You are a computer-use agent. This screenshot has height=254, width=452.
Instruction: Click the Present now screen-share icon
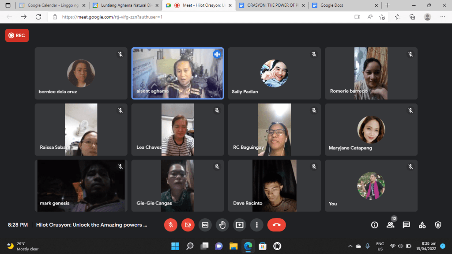click(x=239, y=225)
